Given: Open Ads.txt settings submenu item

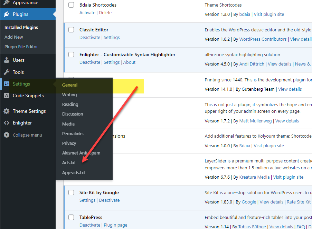Looking at the screenshot, I should (x=69, y=162).
